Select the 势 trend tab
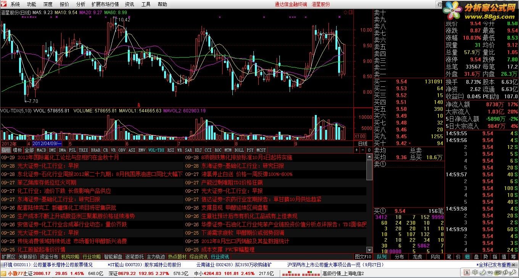The image size is (519, 278). [x=486, y=257]
